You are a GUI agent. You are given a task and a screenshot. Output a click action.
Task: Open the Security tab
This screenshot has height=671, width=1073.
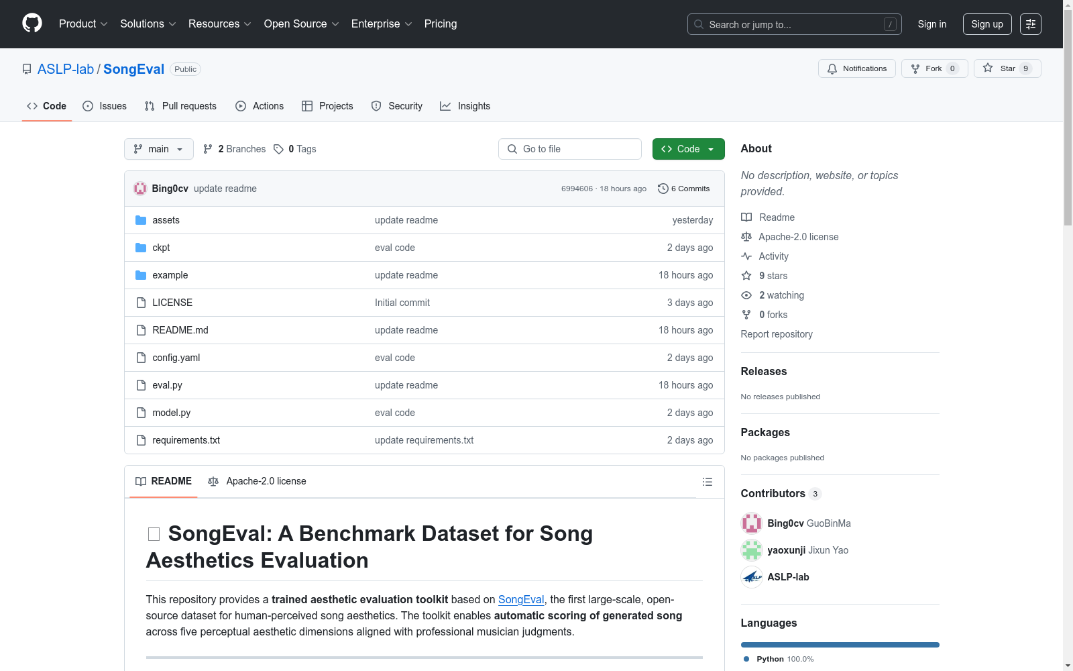click(397, 106)
